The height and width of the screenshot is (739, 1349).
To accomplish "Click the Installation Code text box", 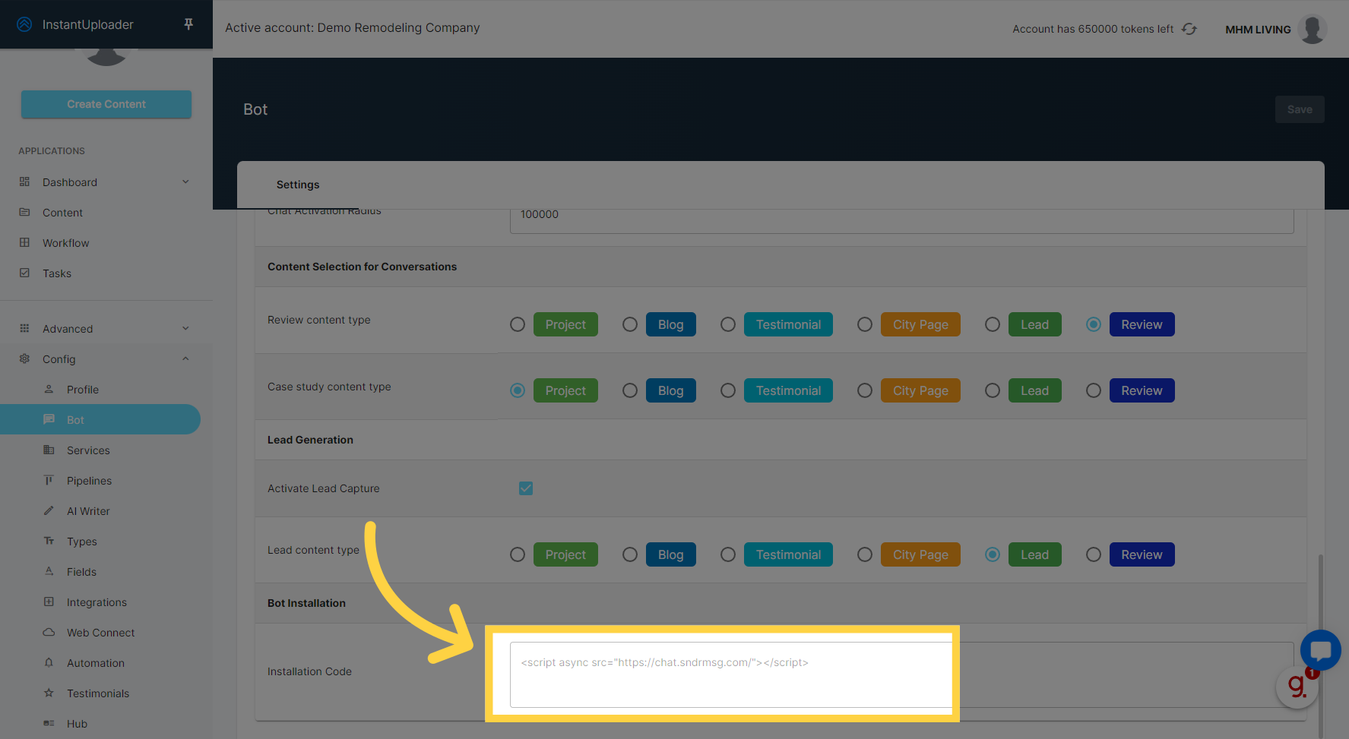I will [x=902, y=674].
